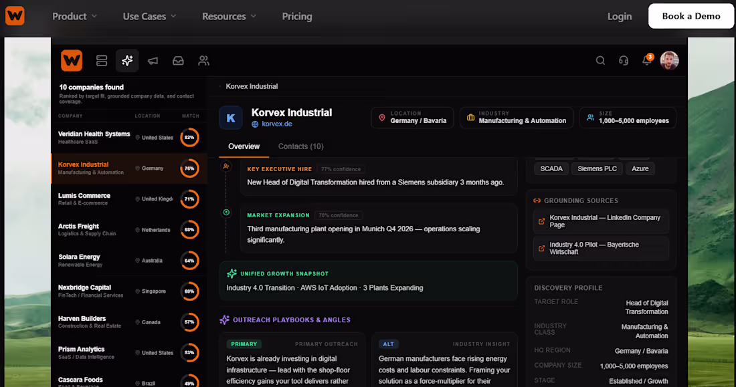Select the Korvex Industrial row in the list
Image resolution: width=736 pixels, height=387 pixels.
(129, 168)
